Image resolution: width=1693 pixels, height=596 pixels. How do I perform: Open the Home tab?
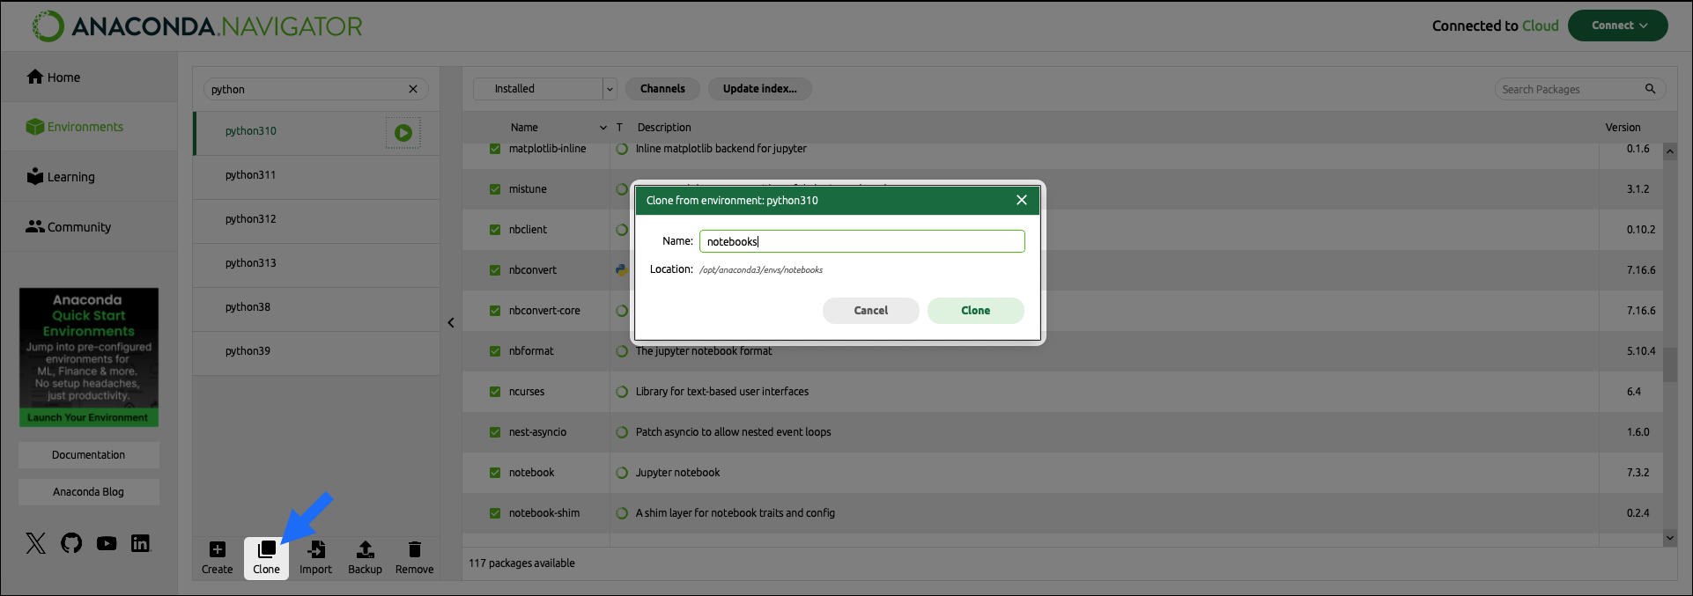click(x=89, y=77)
